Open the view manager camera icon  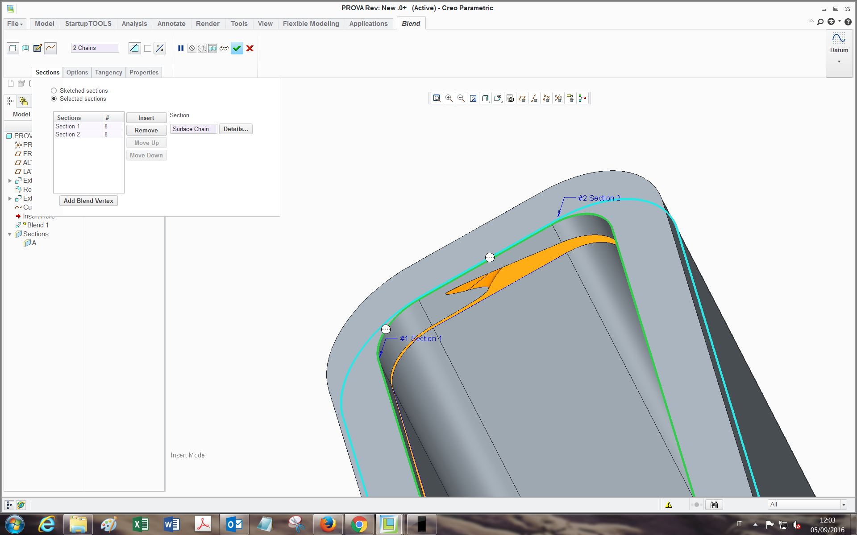(x=510, y=98)
